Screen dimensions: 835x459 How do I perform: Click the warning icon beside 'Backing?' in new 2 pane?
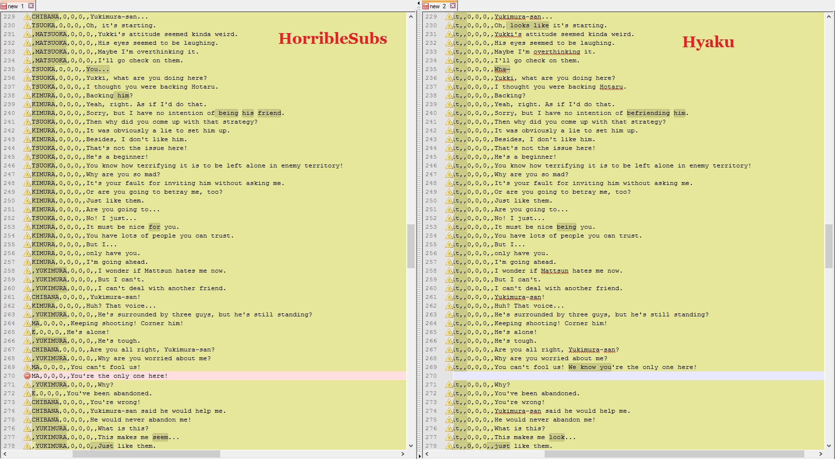(449, 95)
